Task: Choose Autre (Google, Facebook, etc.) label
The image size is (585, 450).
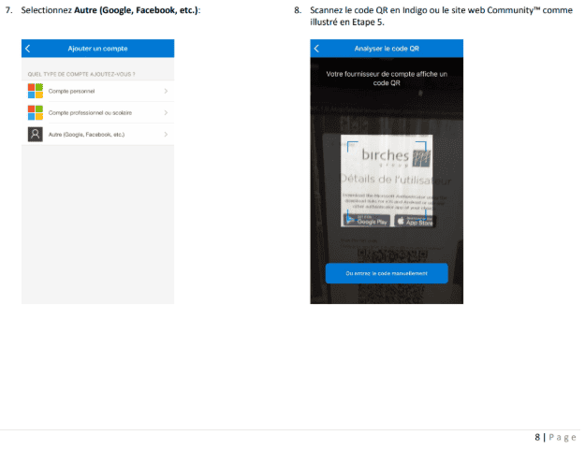Action: (86, 135)
